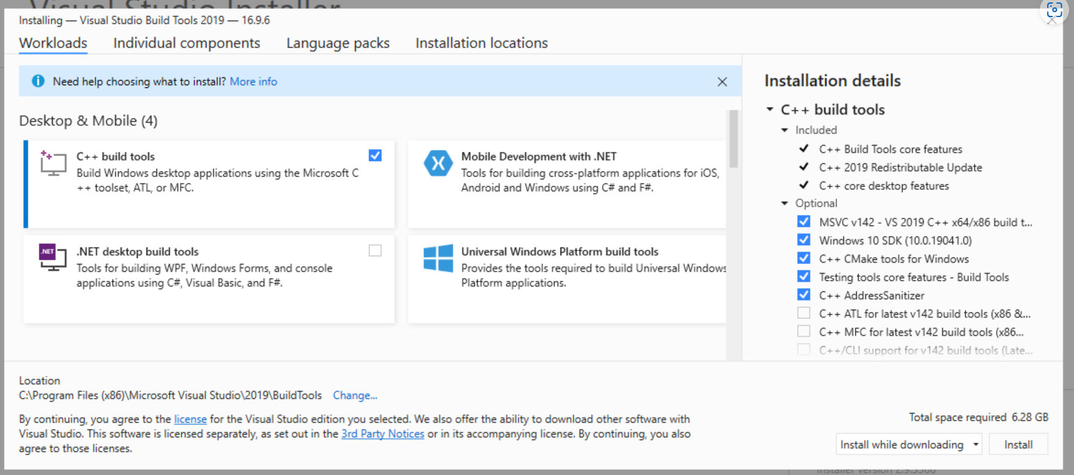
Task: Click the Universal Windows Platform logo icon
Action: (438, 258)
